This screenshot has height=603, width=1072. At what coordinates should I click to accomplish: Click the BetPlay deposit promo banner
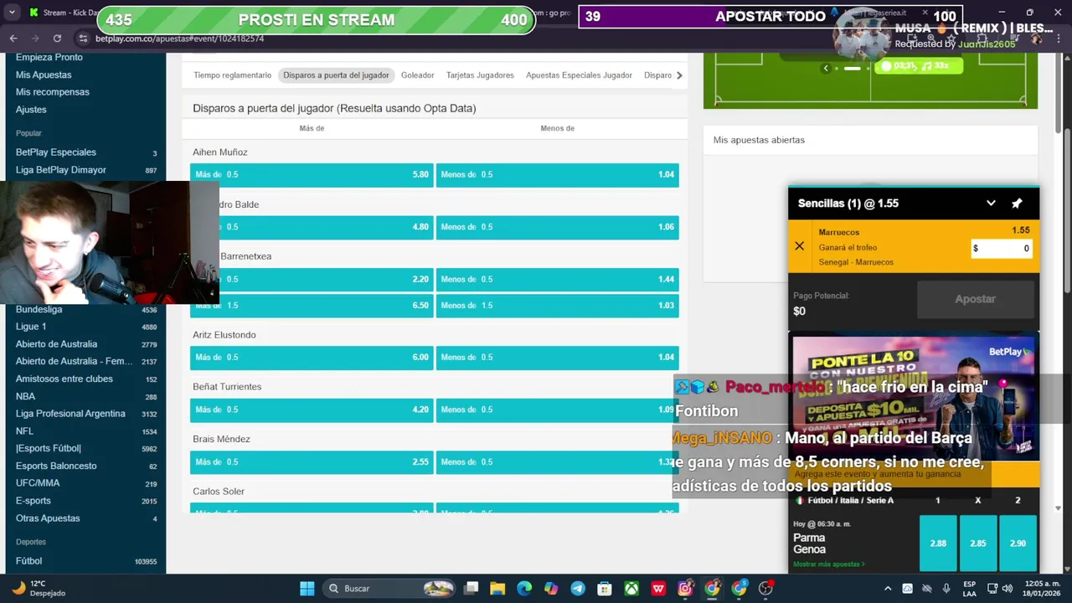[x=914, y=398]
